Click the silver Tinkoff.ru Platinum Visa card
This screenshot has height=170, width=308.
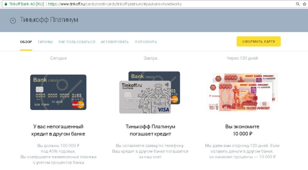145,97
